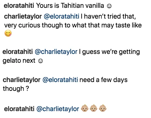This screenshot has width=151, height=118.
Task: Open eloratahiti profile from Tahitian vanilla comment
Action: point(19,6)
